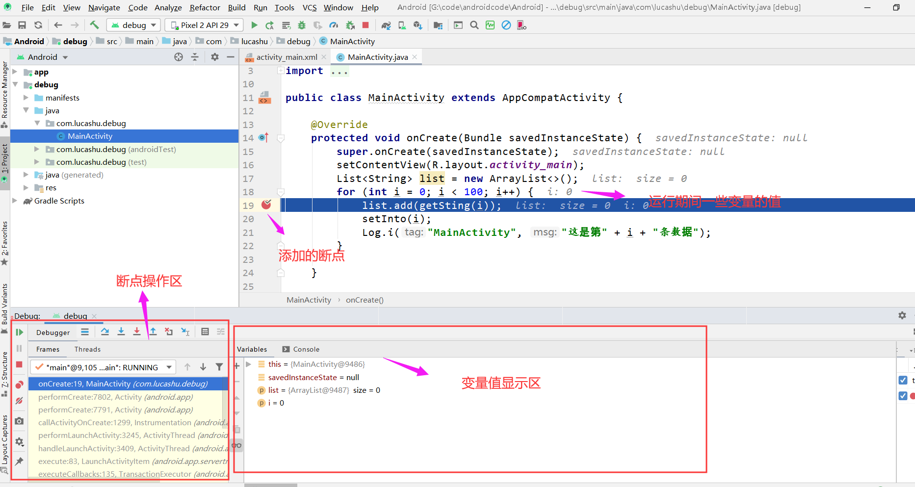915x487 pixels.
Task: Click Drop Frame icon in debugger
Action: click(169, 332)
